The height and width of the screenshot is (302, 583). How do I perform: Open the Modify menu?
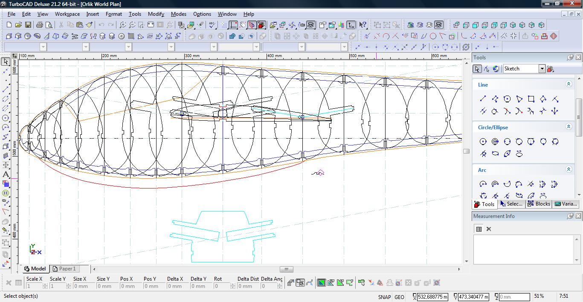tap(156, 14)
